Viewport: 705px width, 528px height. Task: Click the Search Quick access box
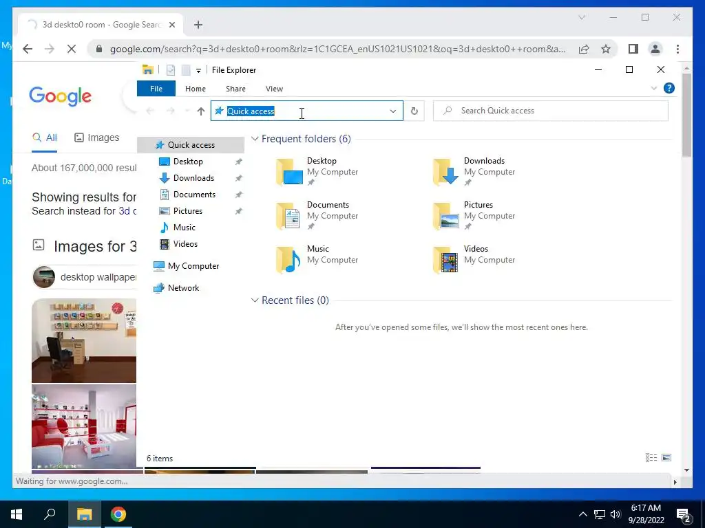550,111
